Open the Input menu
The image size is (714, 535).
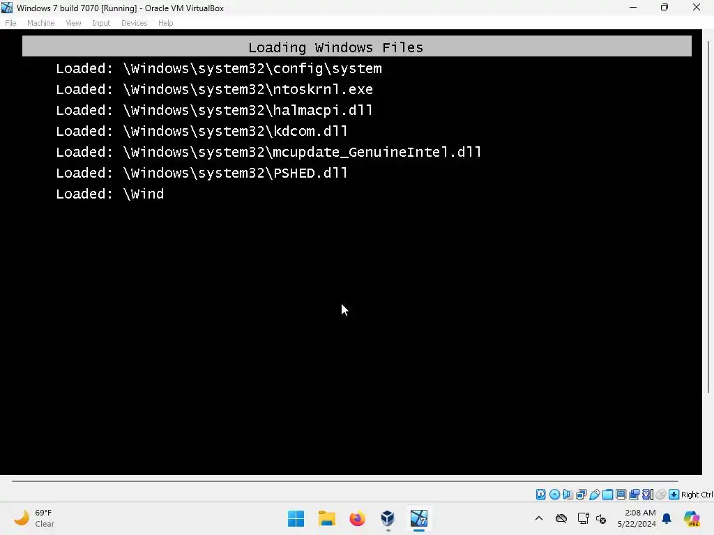[x=101, y=23]
